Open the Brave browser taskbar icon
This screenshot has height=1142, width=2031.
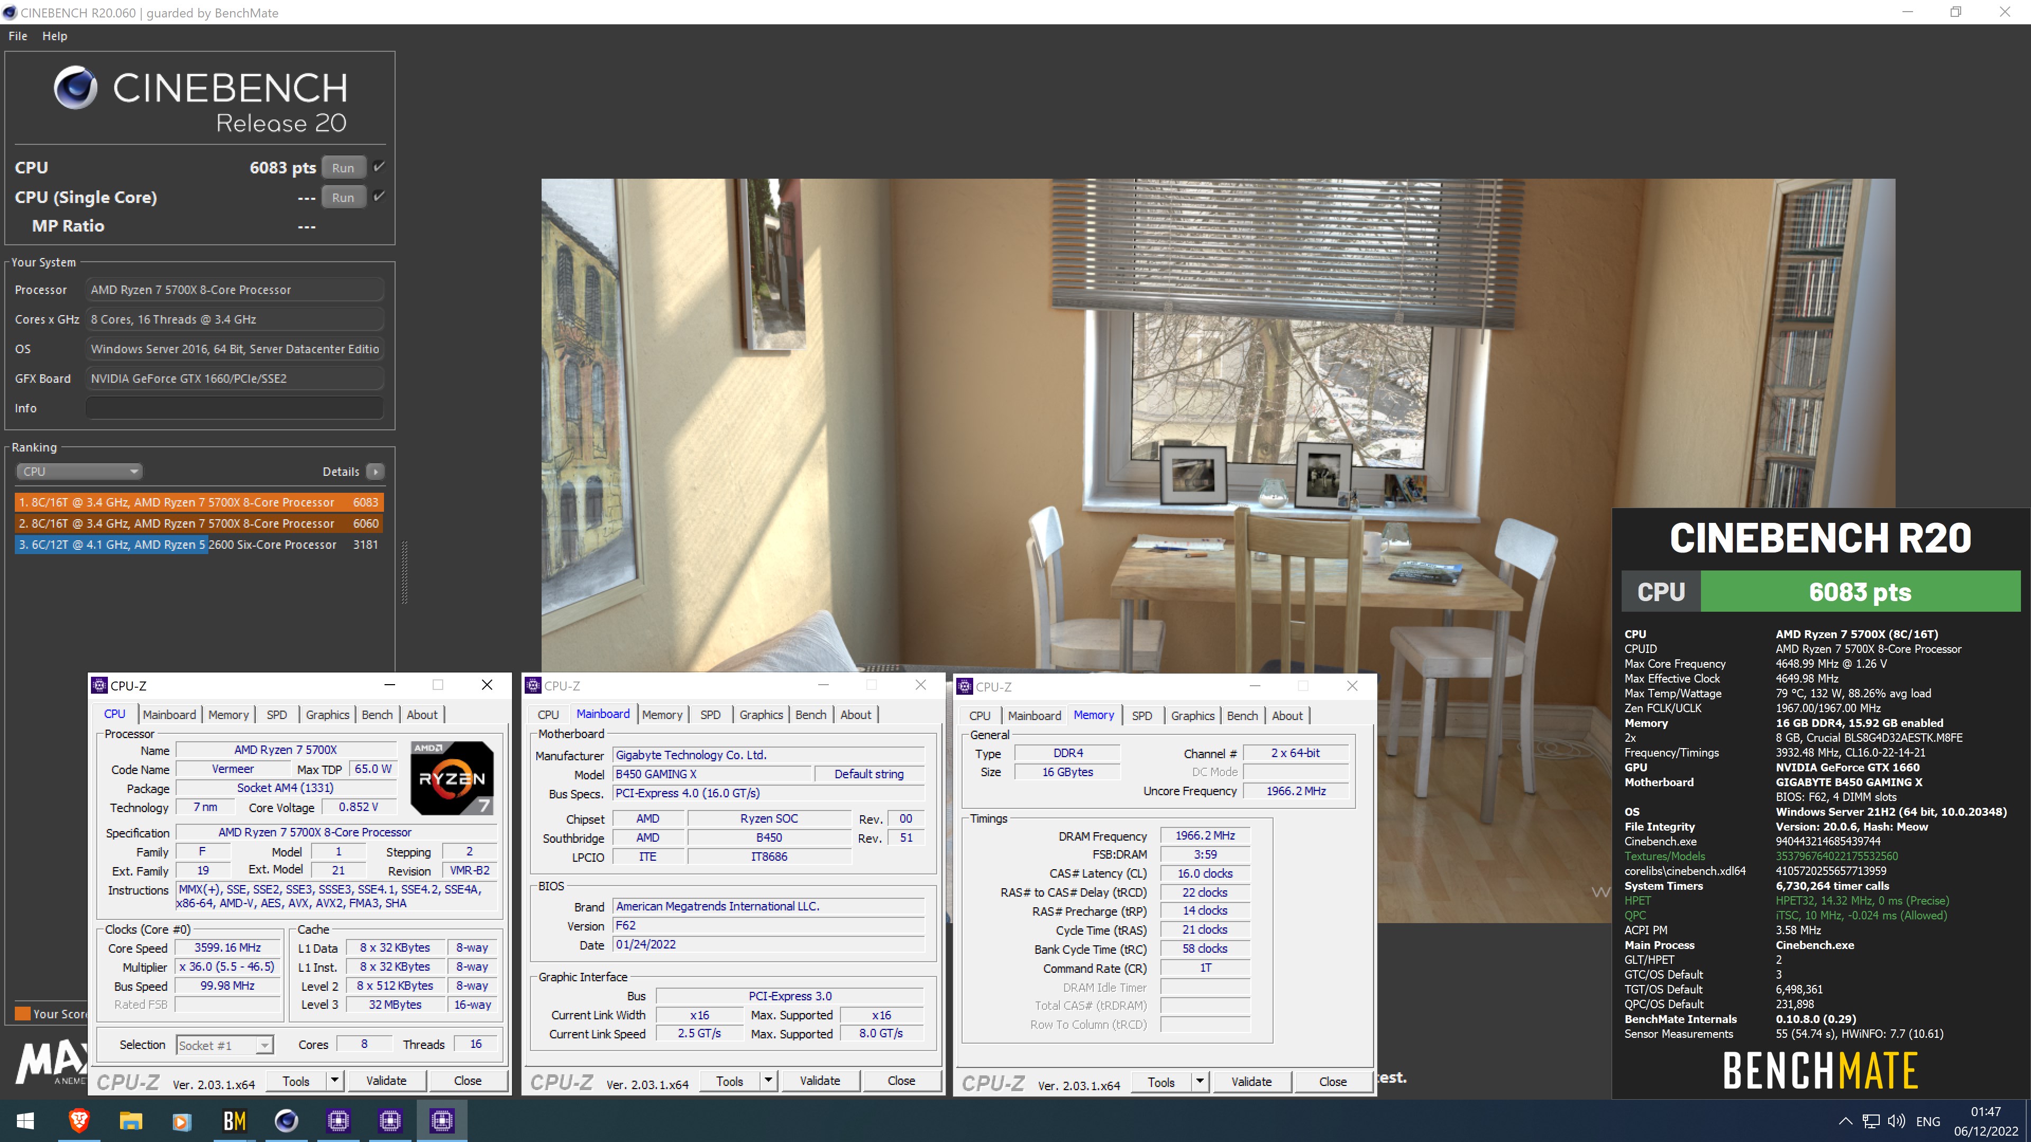tap(79, 1120)
